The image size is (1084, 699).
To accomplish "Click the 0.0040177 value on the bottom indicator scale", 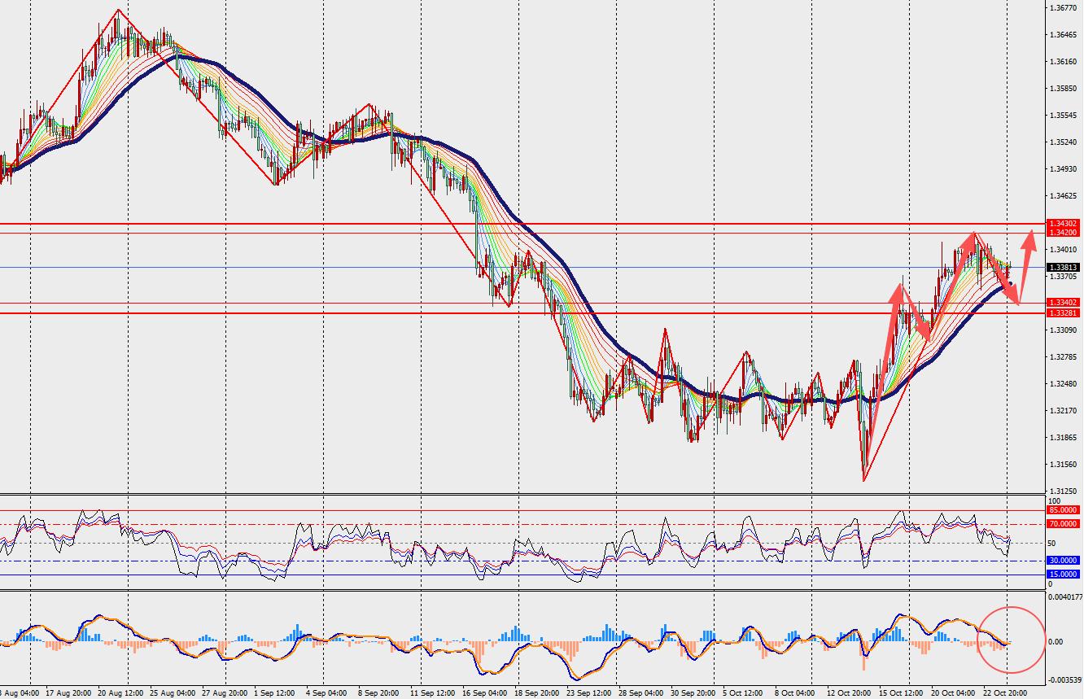I will click(1065, 597).
